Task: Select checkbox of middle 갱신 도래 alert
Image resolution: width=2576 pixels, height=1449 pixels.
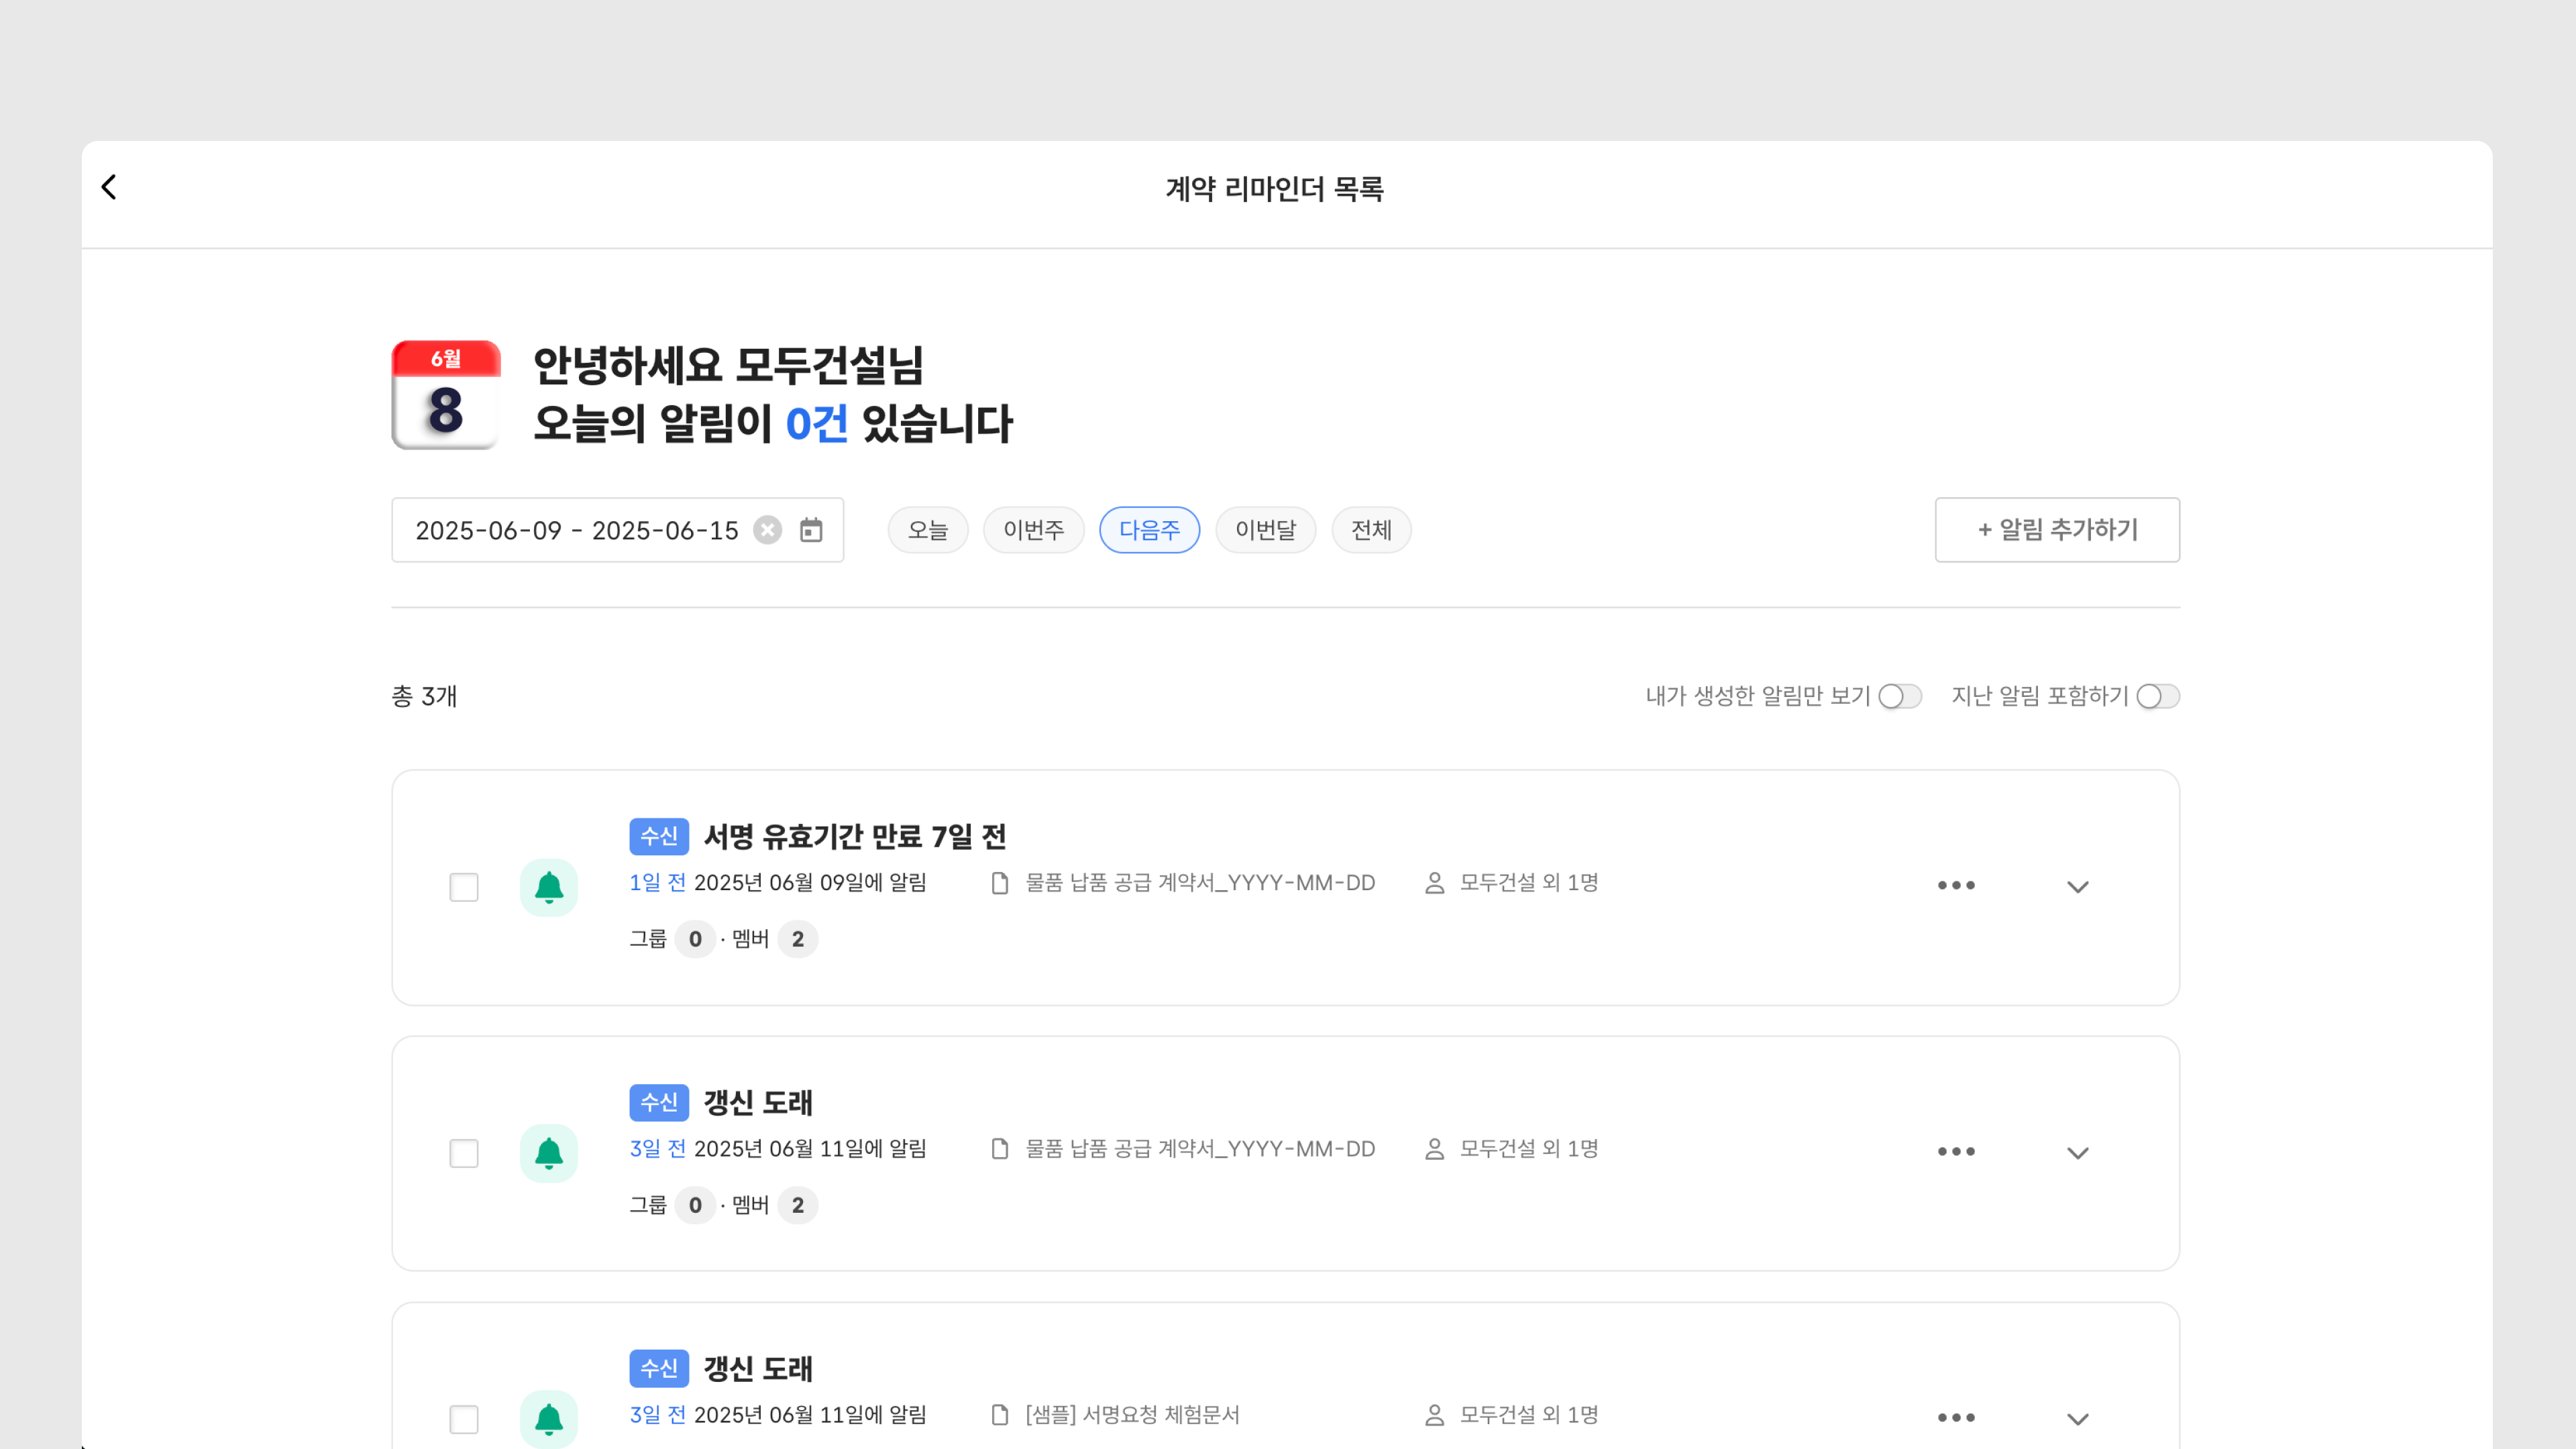Action: pos(464,1153)
